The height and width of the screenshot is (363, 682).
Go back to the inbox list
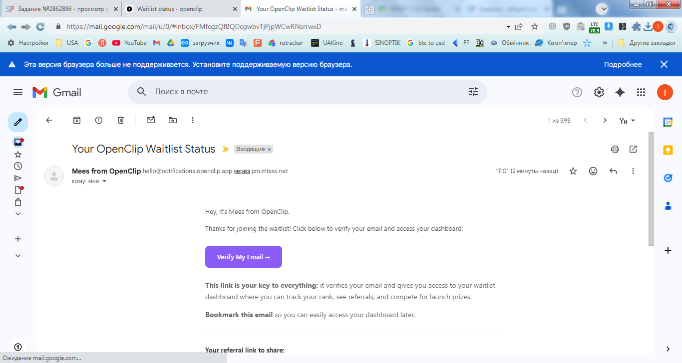point(49,120)
